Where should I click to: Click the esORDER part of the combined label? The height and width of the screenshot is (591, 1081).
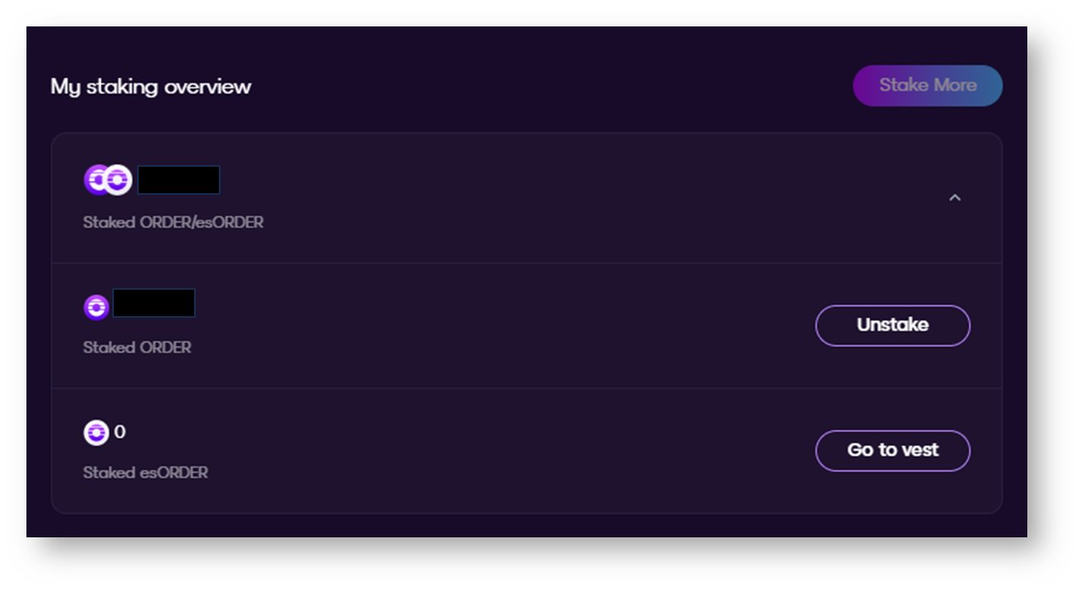point(232,223)
